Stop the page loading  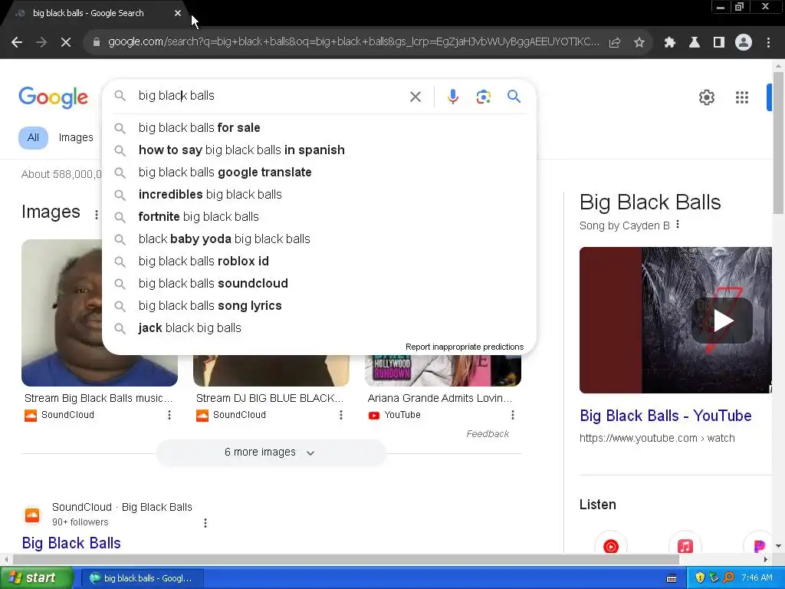[x=66, y=43]
